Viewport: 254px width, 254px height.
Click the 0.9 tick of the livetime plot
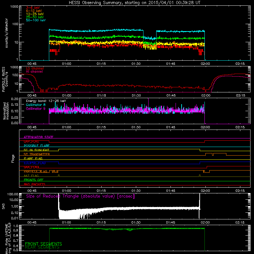click(16, 230)
